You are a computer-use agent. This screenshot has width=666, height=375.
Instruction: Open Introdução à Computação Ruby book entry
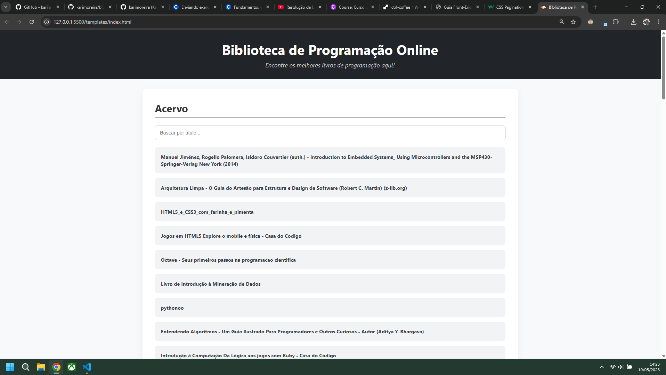click(x=330, y=352)
